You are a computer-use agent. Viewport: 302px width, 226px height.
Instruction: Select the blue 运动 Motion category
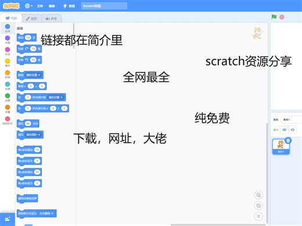tap(8, 28)
